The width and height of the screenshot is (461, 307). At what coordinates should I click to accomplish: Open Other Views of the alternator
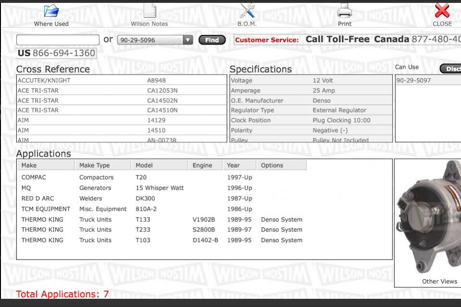click(439, 282)
